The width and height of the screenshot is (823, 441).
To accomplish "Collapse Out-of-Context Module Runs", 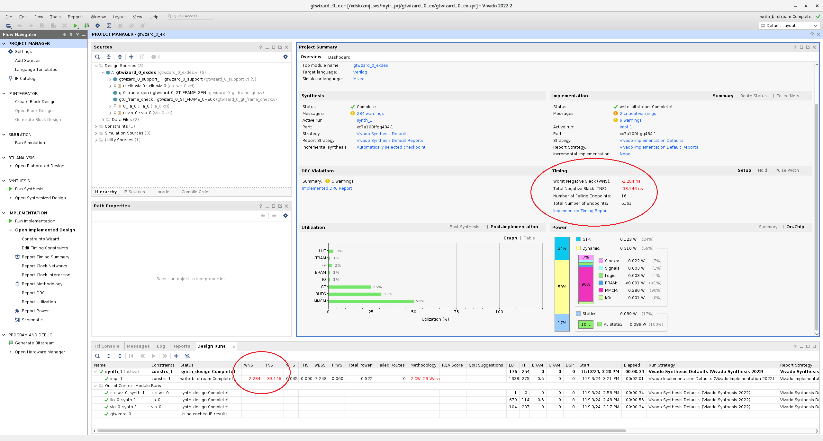I will 95,386.
